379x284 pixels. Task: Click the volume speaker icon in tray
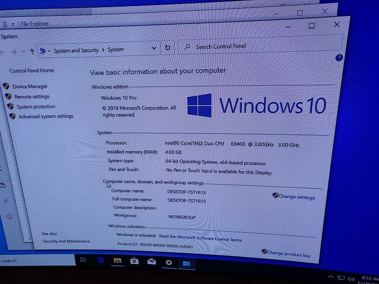click(x=351, y=279)
